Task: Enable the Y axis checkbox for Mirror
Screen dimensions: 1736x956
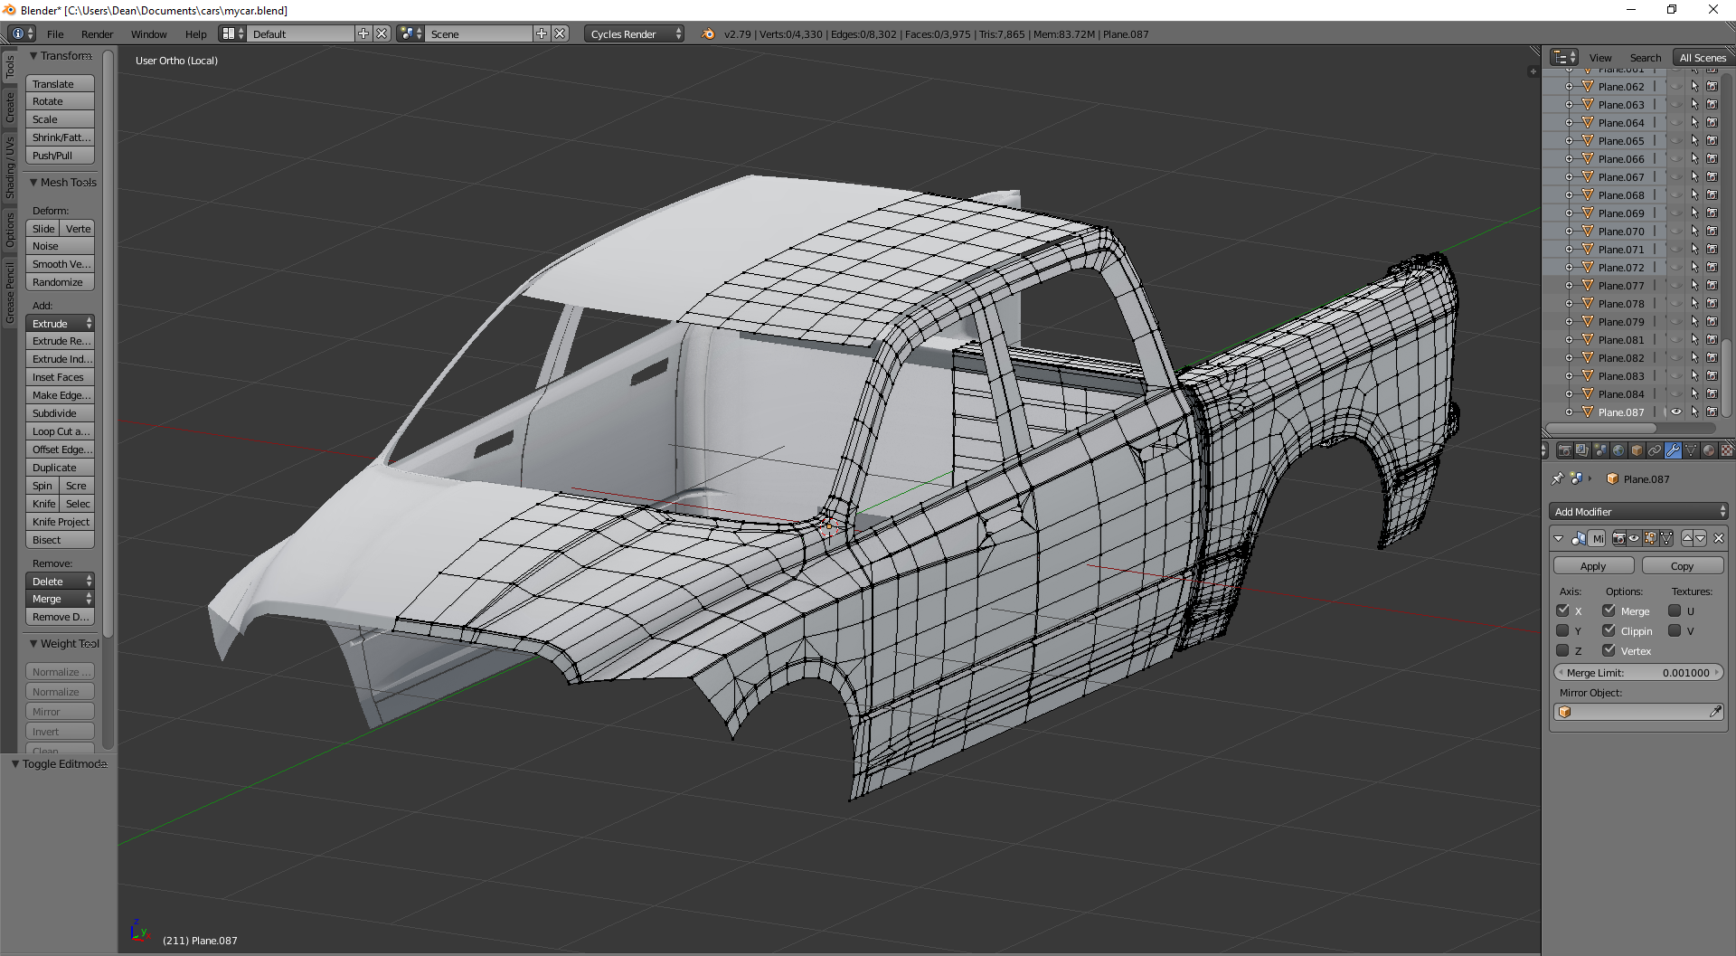Action: tap(1562, 631)
